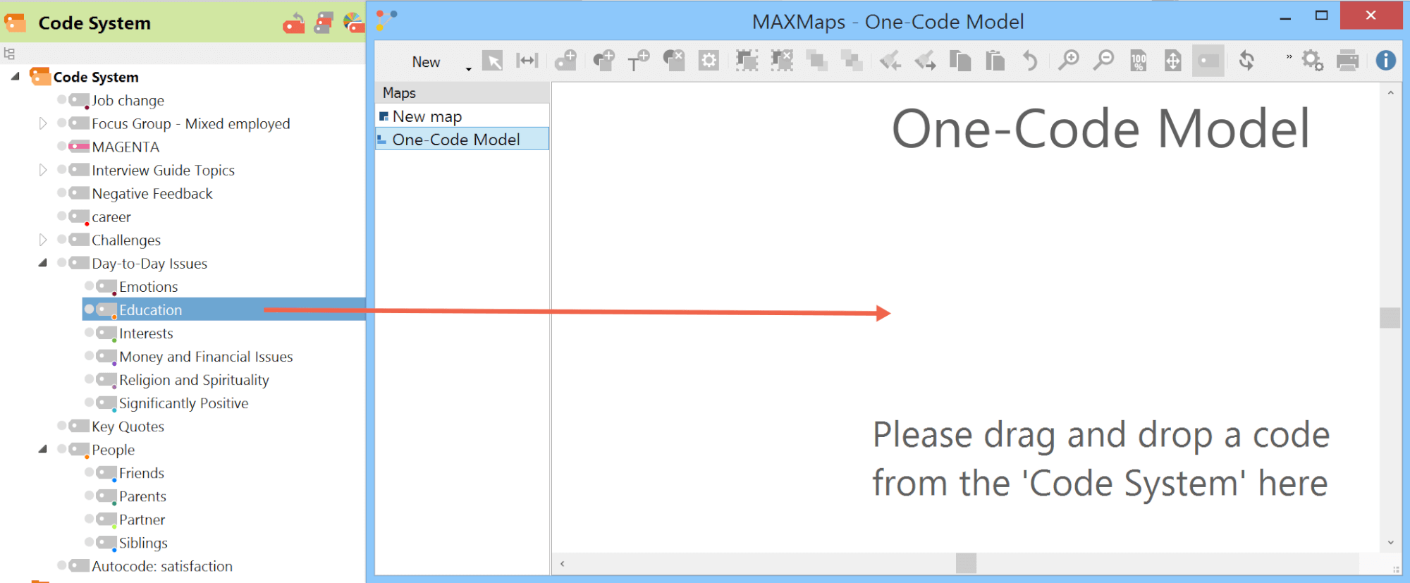Reset map zoom to 100%

1139,61
